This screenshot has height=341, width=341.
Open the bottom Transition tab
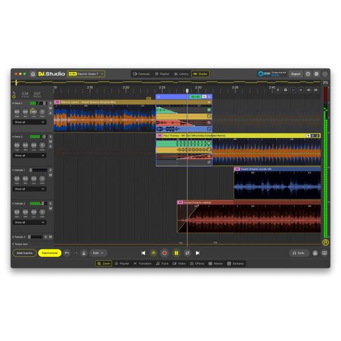pos(143,264)
